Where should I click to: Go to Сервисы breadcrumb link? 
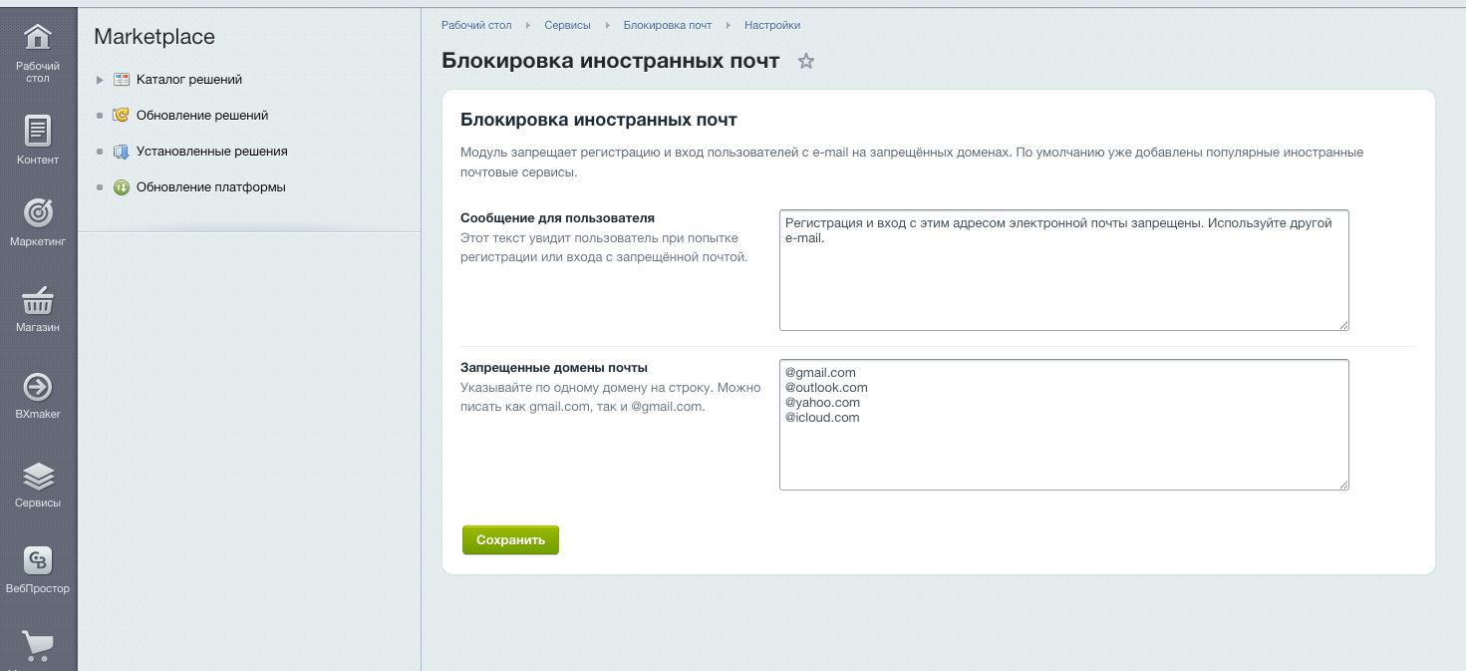click(x=567, y=25)
